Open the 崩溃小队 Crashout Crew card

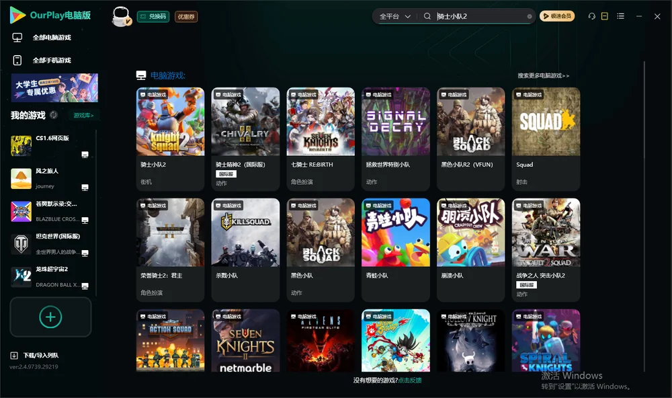tap(470, 250)
